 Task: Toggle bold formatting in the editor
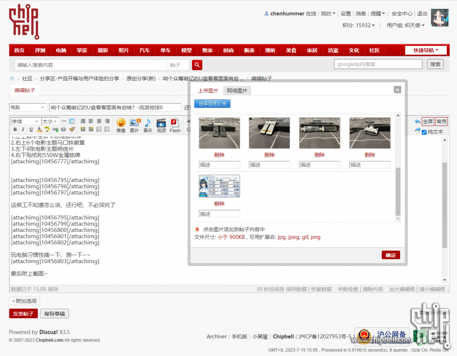[x=15, y=129]
